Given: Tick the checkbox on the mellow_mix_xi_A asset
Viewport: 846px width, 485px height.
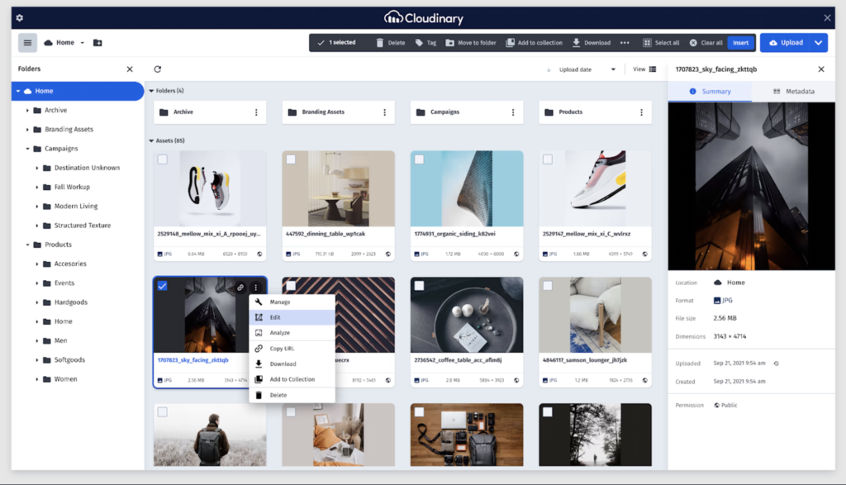Looking at the screenshot, I should coord(163,159).
